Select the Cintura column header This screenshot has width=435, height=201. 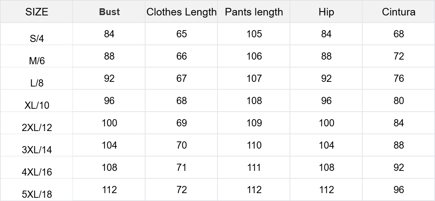click(x=398, y=12)
